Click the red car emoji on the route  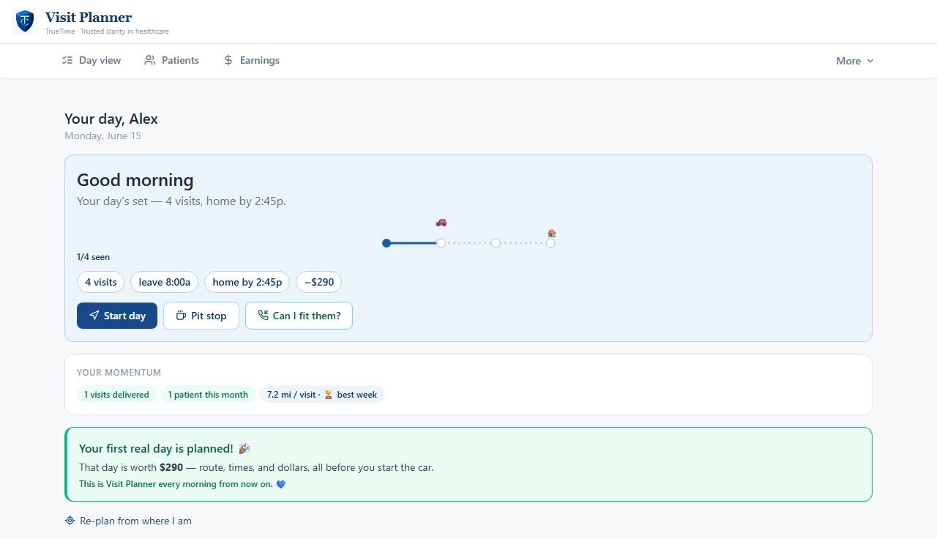click(441, 222)
